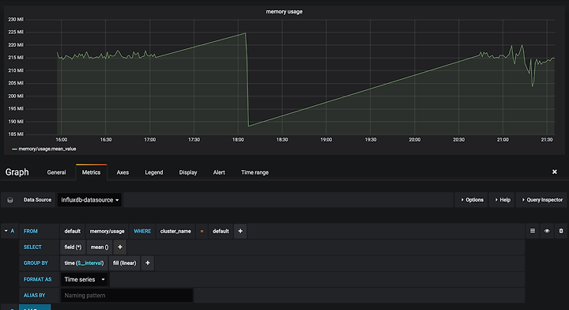Switch to the General tab

57,172
